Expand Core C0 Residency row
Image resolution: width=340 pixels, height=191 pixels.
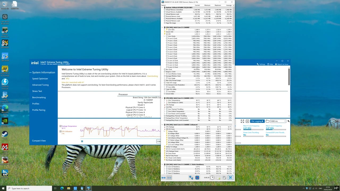point(165,167)
